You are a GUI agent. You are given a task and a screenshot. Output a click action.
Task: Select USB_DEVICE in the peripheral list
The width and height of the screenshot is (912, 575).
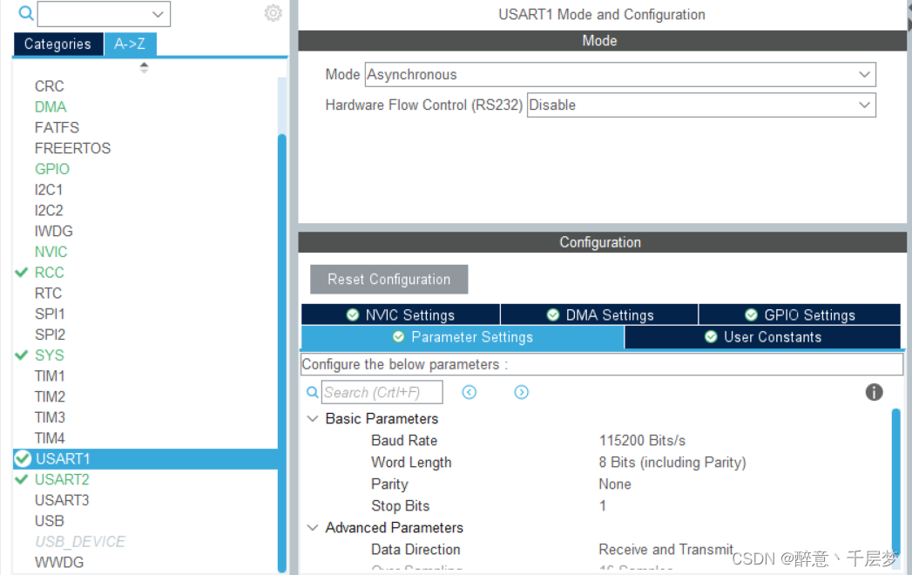tap(80, 542)
